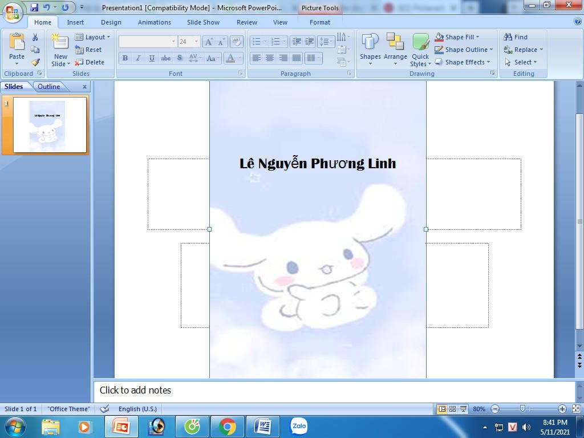Copy selection with Copy icon
Screen dimensions: 584x438
click(x=35, y=50)
